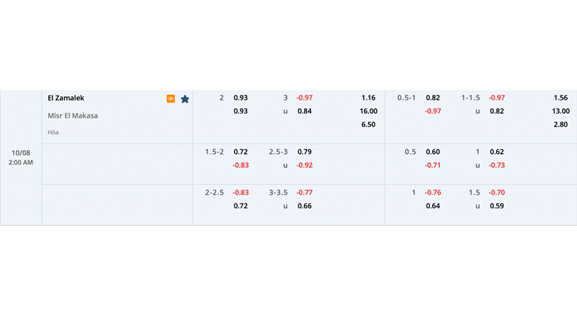Choose 0.72 odds on 1.5-2 handicap
The image size is (577, 316).
pos(241,152)
